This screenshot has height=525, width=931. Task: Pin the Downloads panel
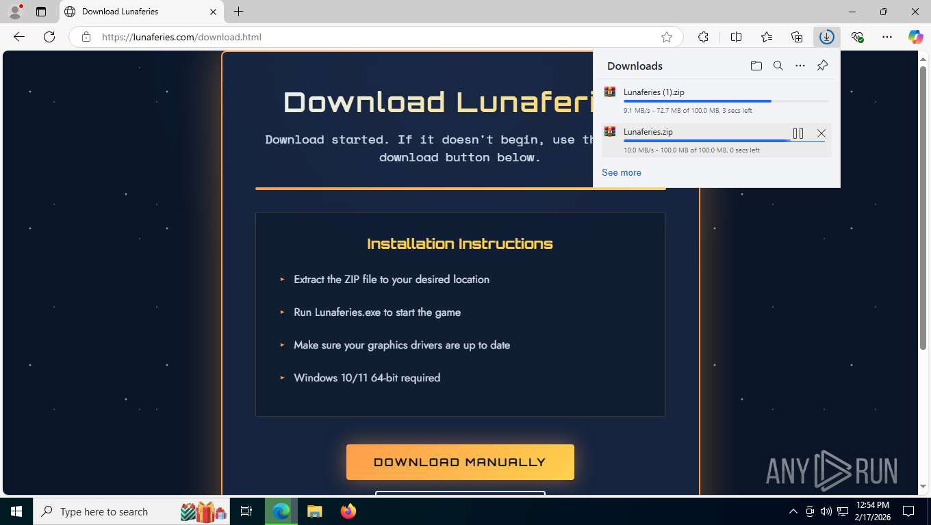tap(822, 66)
